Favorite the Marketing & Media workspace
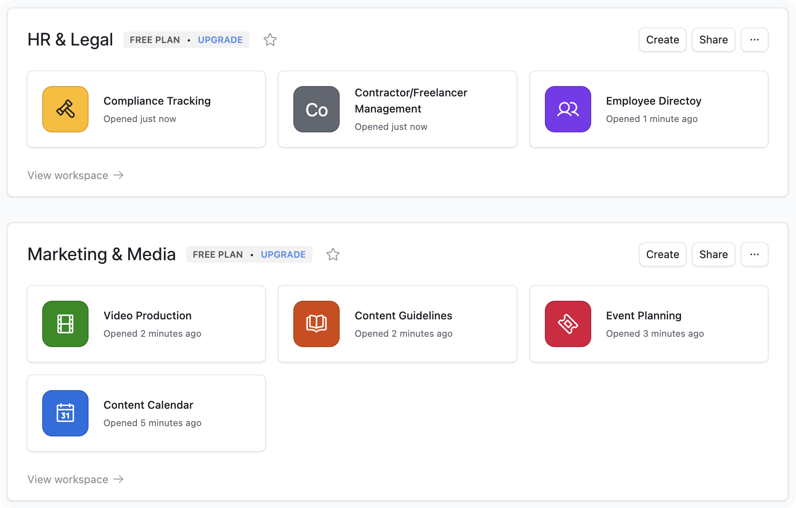Screen dimensions: 796x508 point(333,254)
